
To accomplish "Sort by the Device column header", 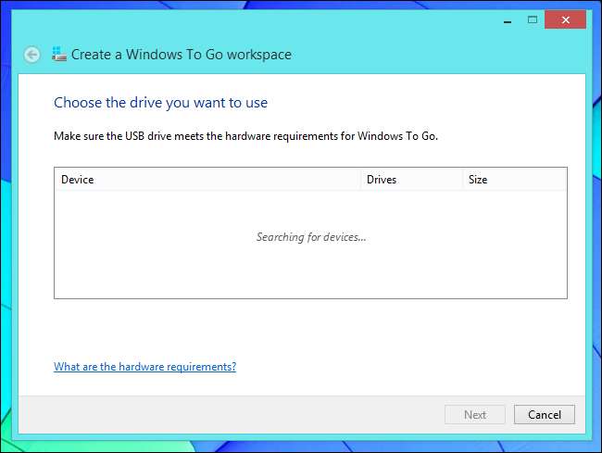I will pyautogui.click(x=207, y=180).
